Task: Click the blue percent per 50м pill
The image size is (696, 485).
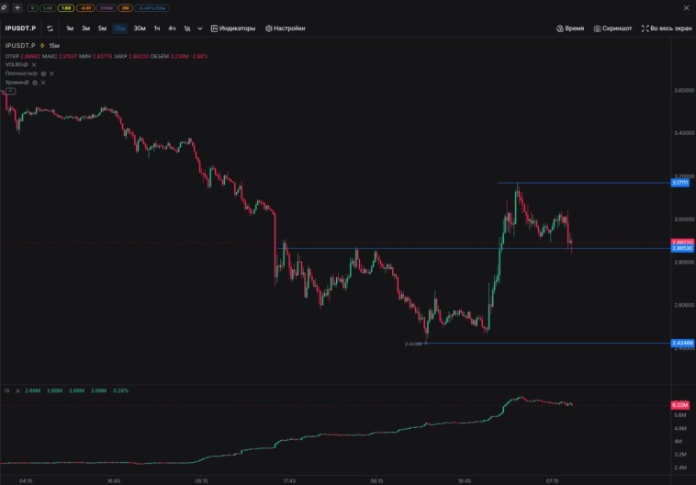Action: pos(152,8)
